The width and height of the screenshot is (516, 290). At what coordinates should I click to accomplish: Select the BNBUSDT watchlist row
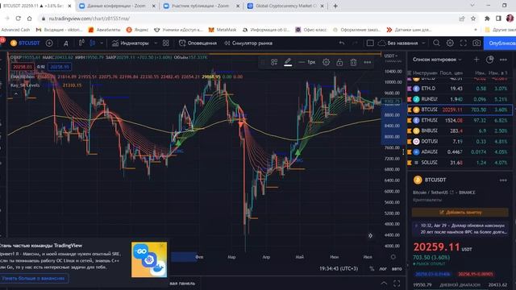click(460, 130)
